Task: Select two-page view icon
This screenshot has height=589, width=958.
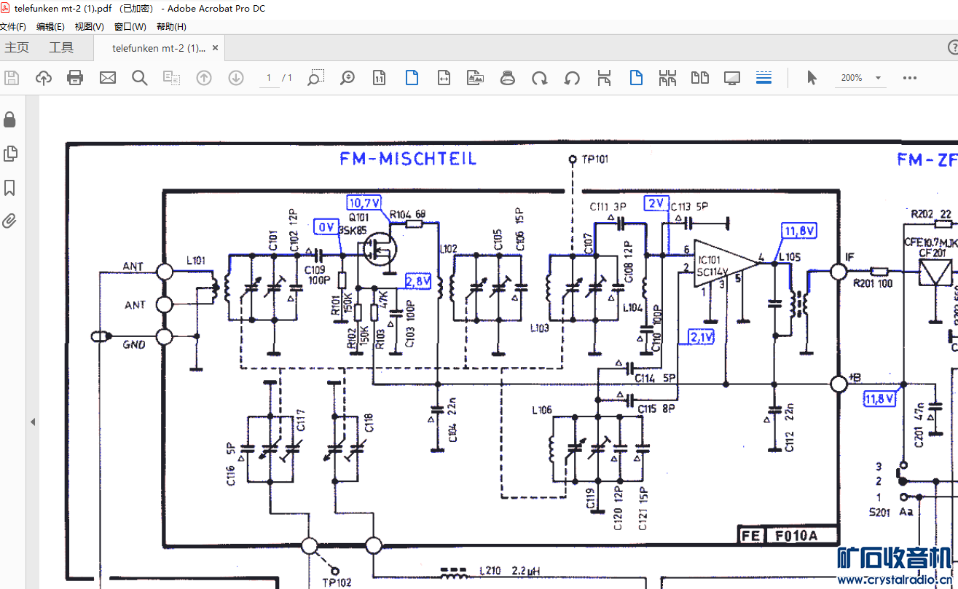Action: 700,78
